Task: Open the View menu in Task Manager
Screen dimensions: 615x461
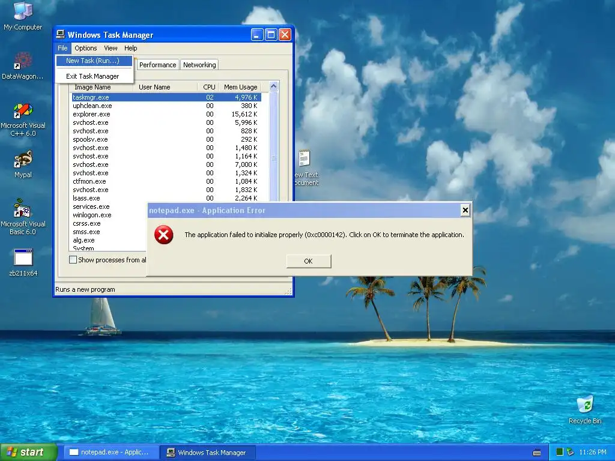Action: [111, 48]
